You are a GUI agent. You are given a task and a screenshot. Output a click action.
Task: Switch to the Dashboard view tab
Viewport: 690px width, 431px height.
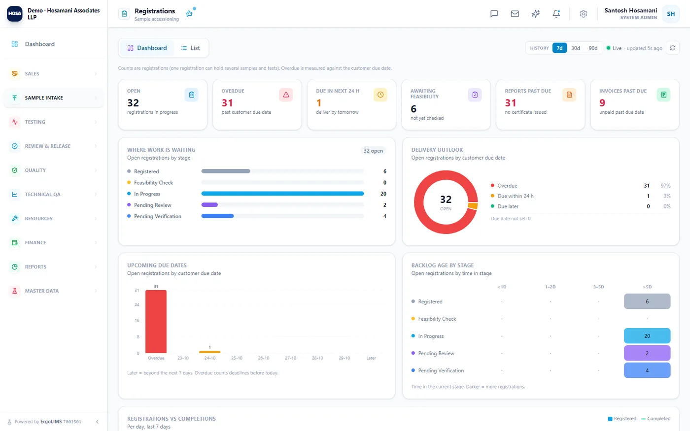tap(147, 48)
